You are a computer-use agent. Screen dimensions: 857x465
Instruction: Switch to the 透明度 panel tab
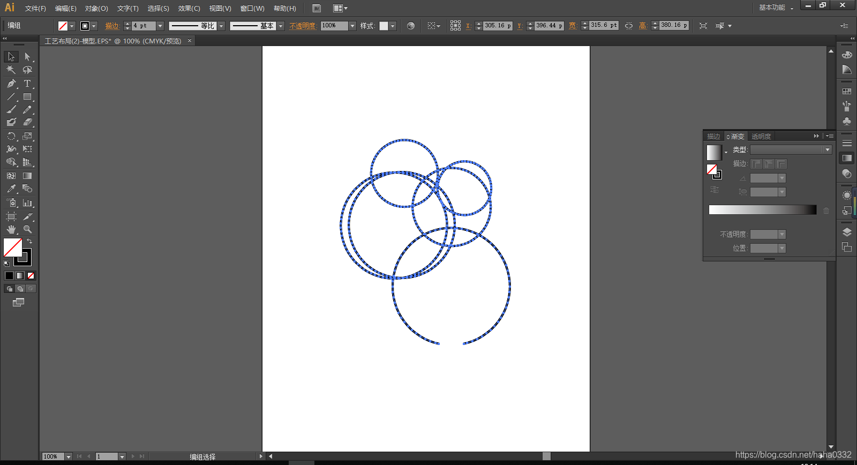(x=761, y=137)
